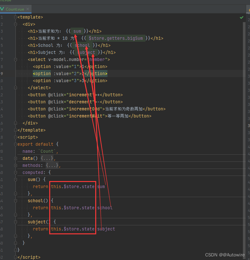Collapse the <div> block fold marker
250x260 pixels.
click(x=16, y=24)
